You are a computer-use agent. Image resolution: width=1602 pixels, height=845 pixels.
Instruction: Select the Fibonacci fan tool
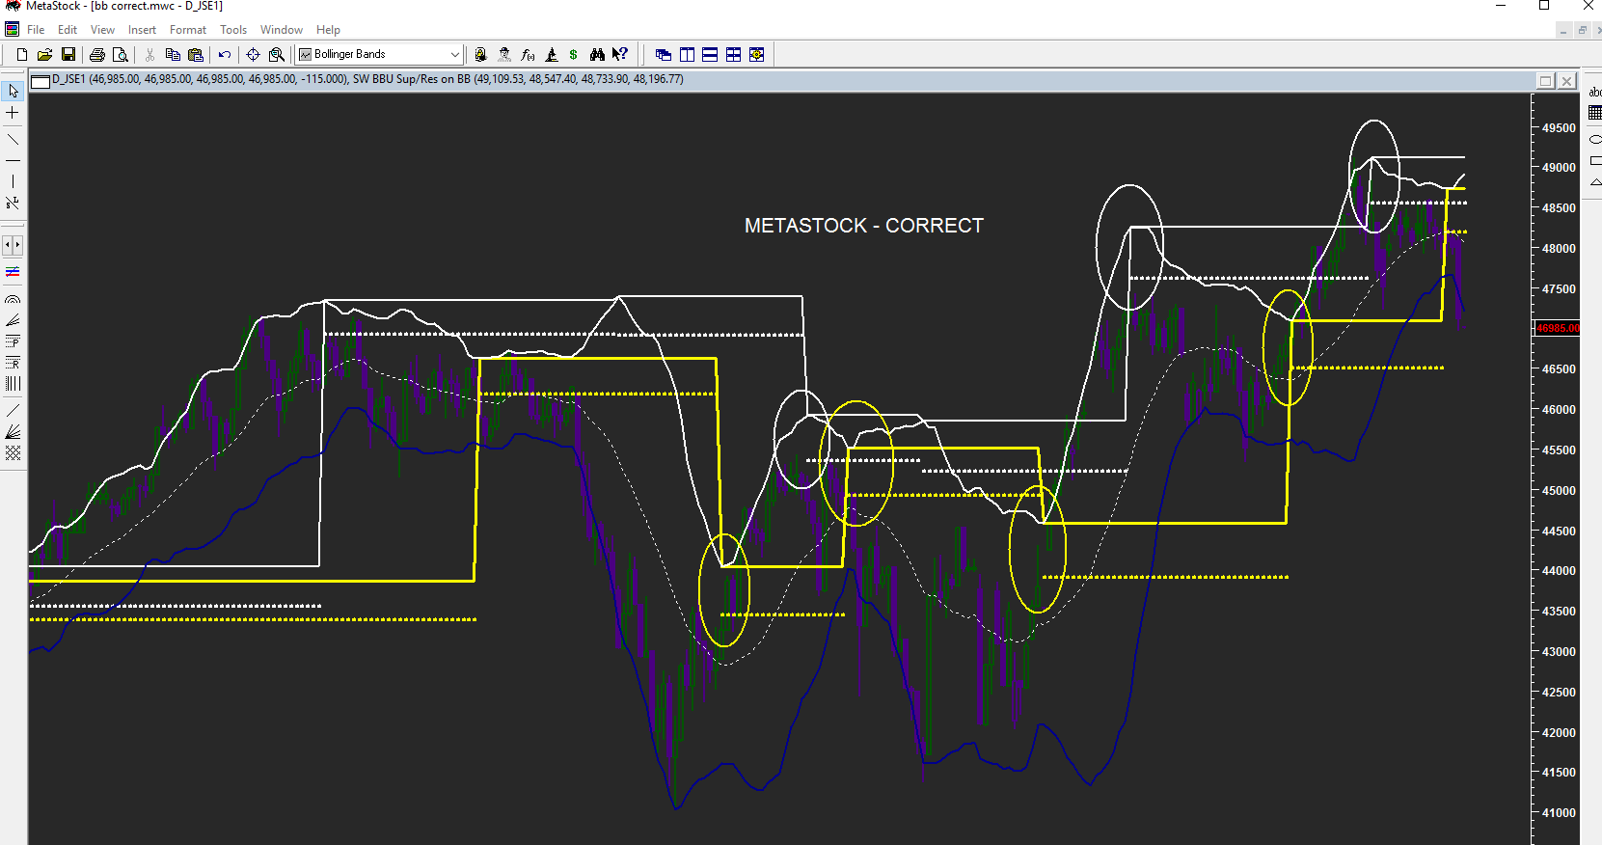click(x=13, y=320)
